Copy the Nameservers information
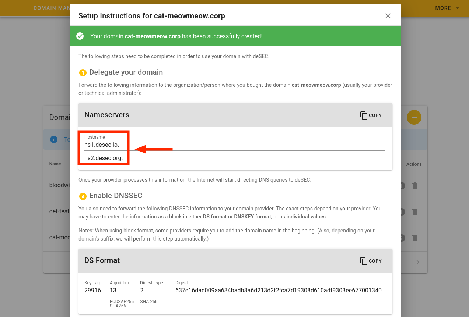This screenshot has height=317, width=469. pyautogui.click(x=371, y=115)
